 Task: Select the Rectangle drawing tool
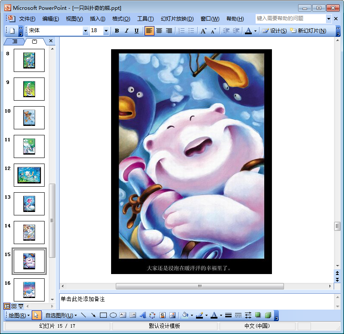coord(103,316)
